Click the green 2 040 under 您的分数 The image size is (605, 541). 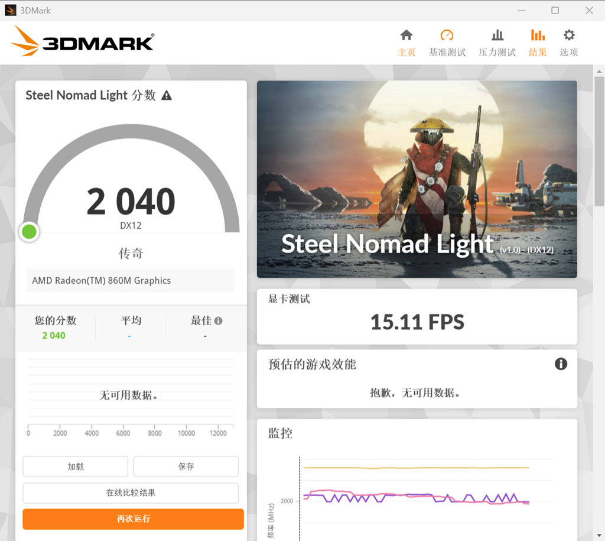pyautogui.click(x=54, y=336)
